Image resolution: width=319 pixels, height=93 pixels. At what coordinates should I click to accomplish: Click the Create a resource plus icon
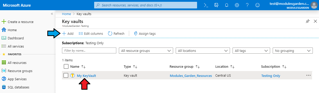4,22
